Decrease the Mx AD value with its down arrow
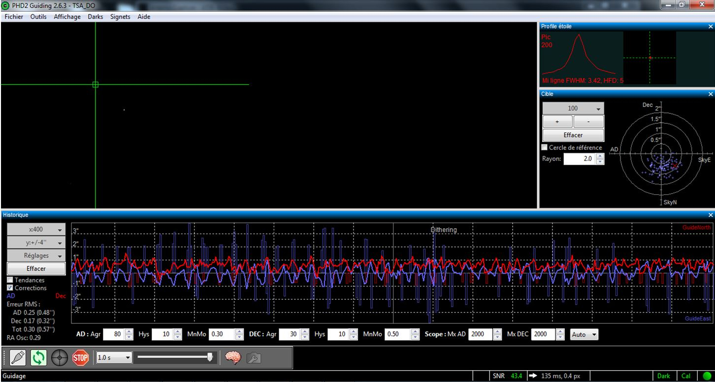715x382 pixels. coord(497,337)
